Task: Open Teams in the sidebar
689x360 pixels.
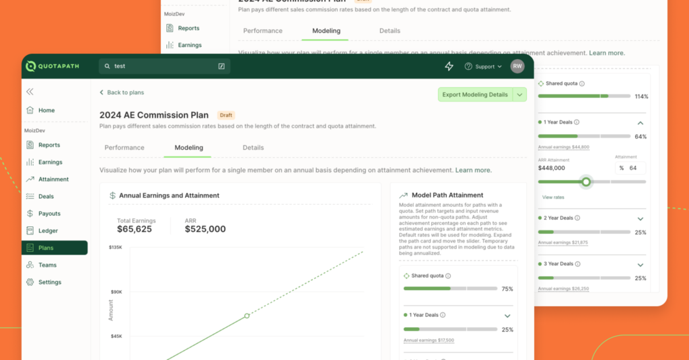Action: [x=47, y=265]
